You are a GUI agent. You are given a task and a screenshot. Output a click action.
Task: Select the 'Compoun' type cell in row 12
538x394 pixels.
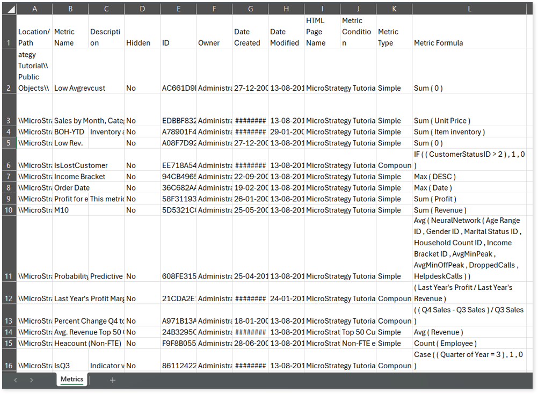pos(394,293)
